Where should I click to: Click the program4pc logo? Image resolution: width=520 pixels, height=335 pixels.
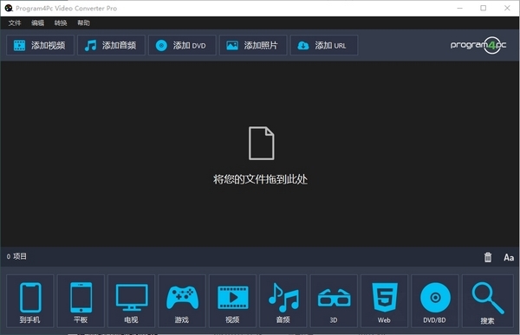pyautogui.click(x=478, y=45)
